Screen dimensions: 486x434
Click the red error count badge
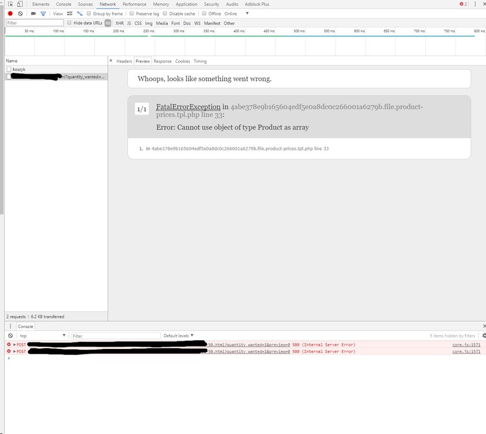[x=463, y=4]
